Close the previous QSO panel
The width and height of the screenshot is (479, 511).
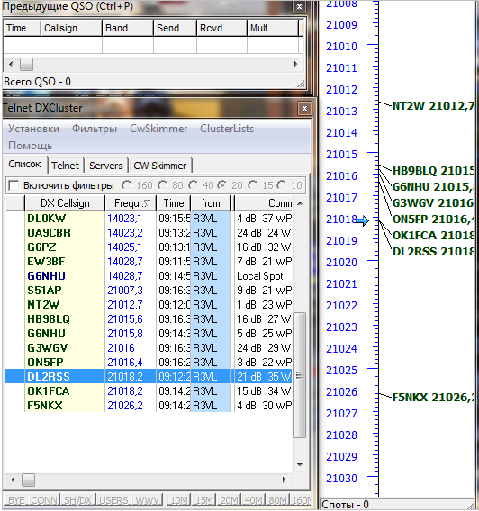point(299,7)
